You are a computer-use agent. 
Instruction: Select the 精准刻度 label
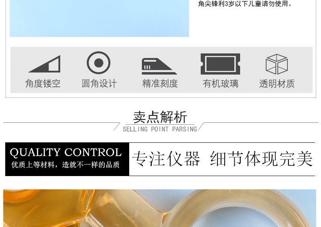(x=160, y=83)
